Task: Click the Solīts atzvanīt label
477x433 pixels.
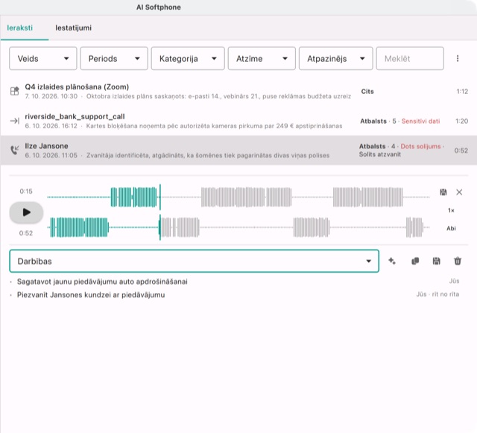Action: point(379,154)
